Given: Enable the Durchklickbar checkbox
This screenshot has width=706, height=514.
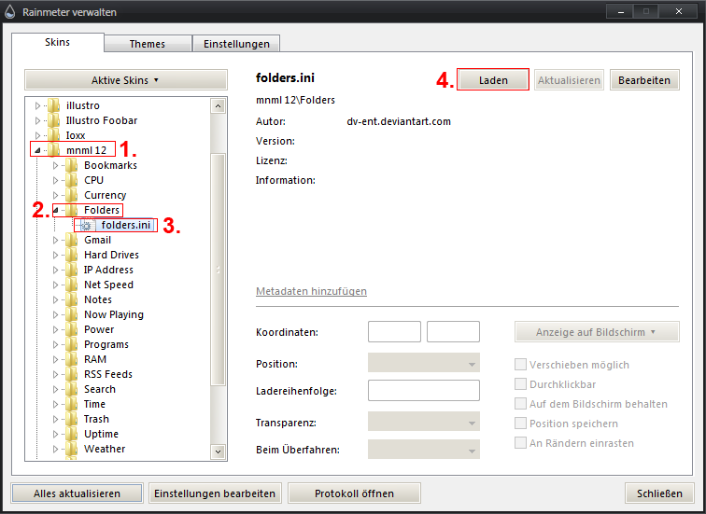Looking at the screenshot, I should (521, 384).
